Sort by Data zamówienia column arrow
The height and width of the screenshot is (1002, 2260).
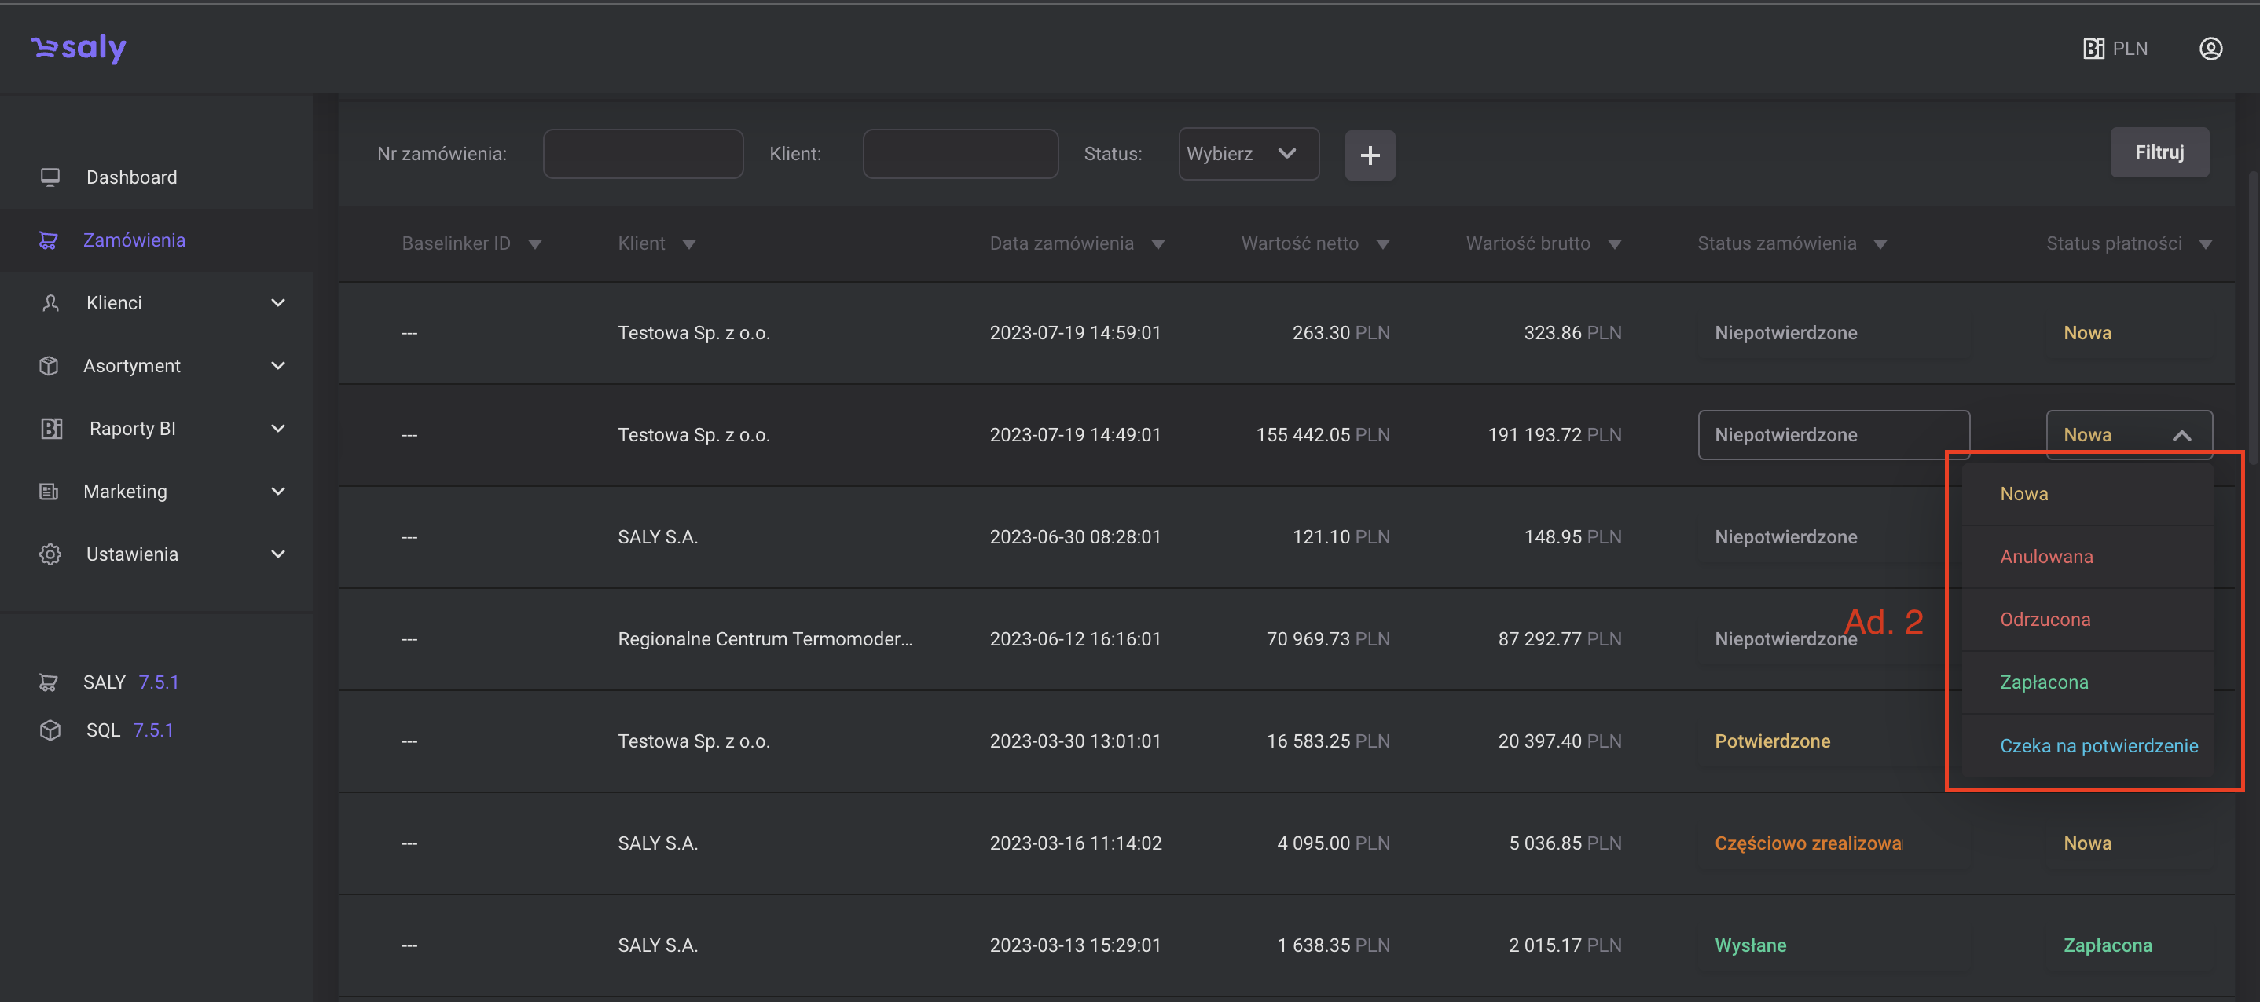1158,244
